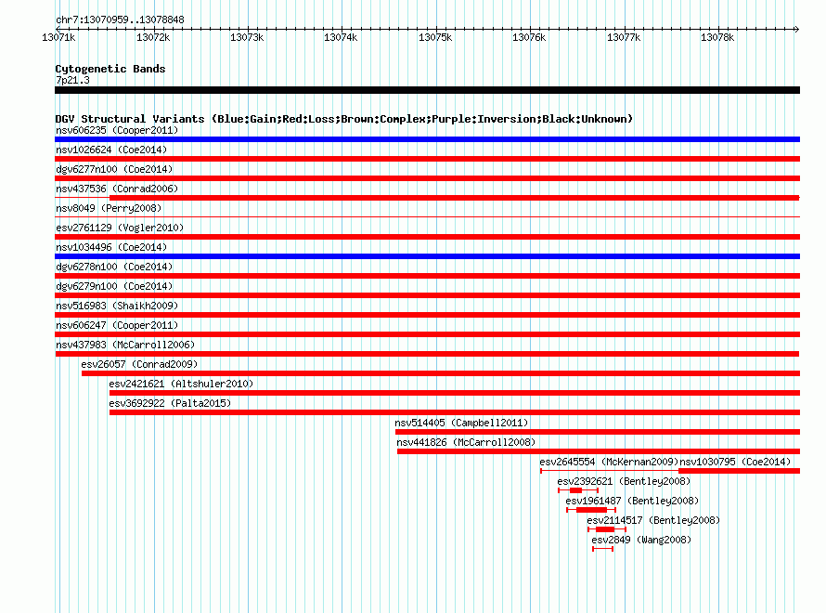Open variant esv2392621 (Bentley2008) label

tap(624, 481)
